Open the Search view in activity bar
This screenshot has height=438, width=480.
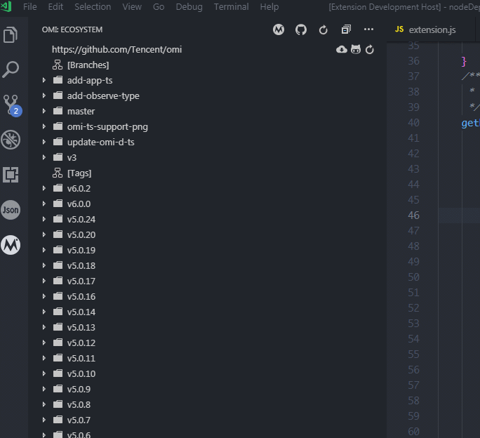[11, 69]
